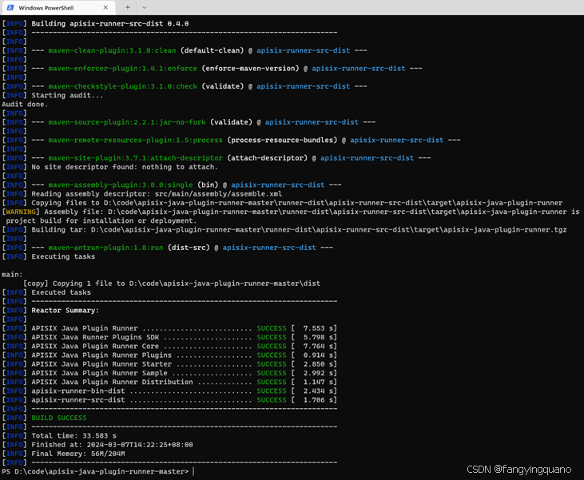Click 'maven-antrun-plugin:1.8:run' text
This screenshot has height=480, width=584.
105,248
